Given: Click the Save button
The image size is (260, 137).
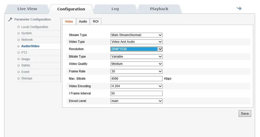Looking at the screenshot, I should click(245, 113).
